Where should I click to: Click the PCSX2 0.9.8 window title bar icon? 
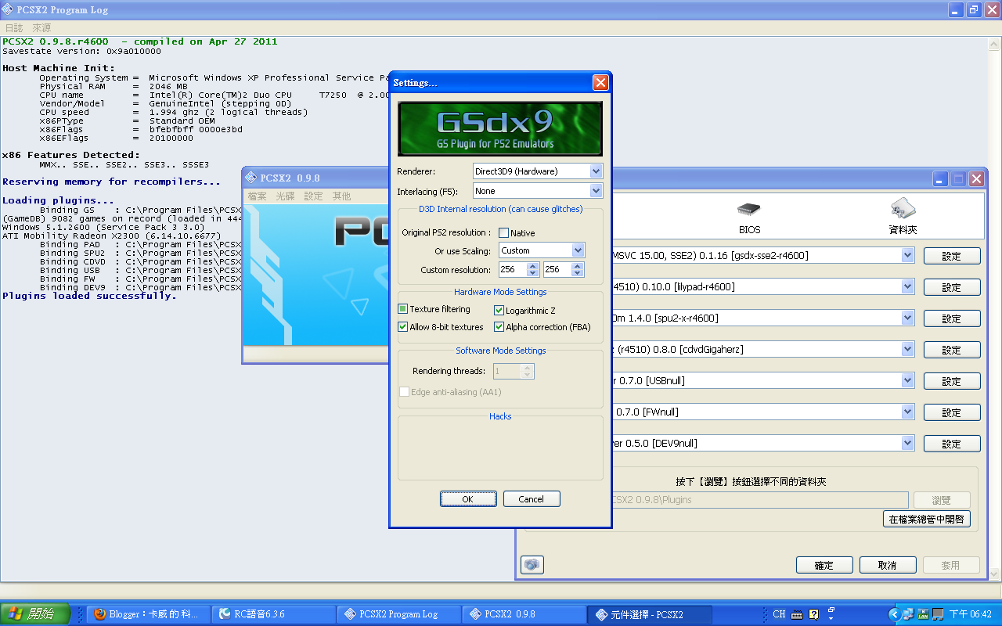(250, 178)
